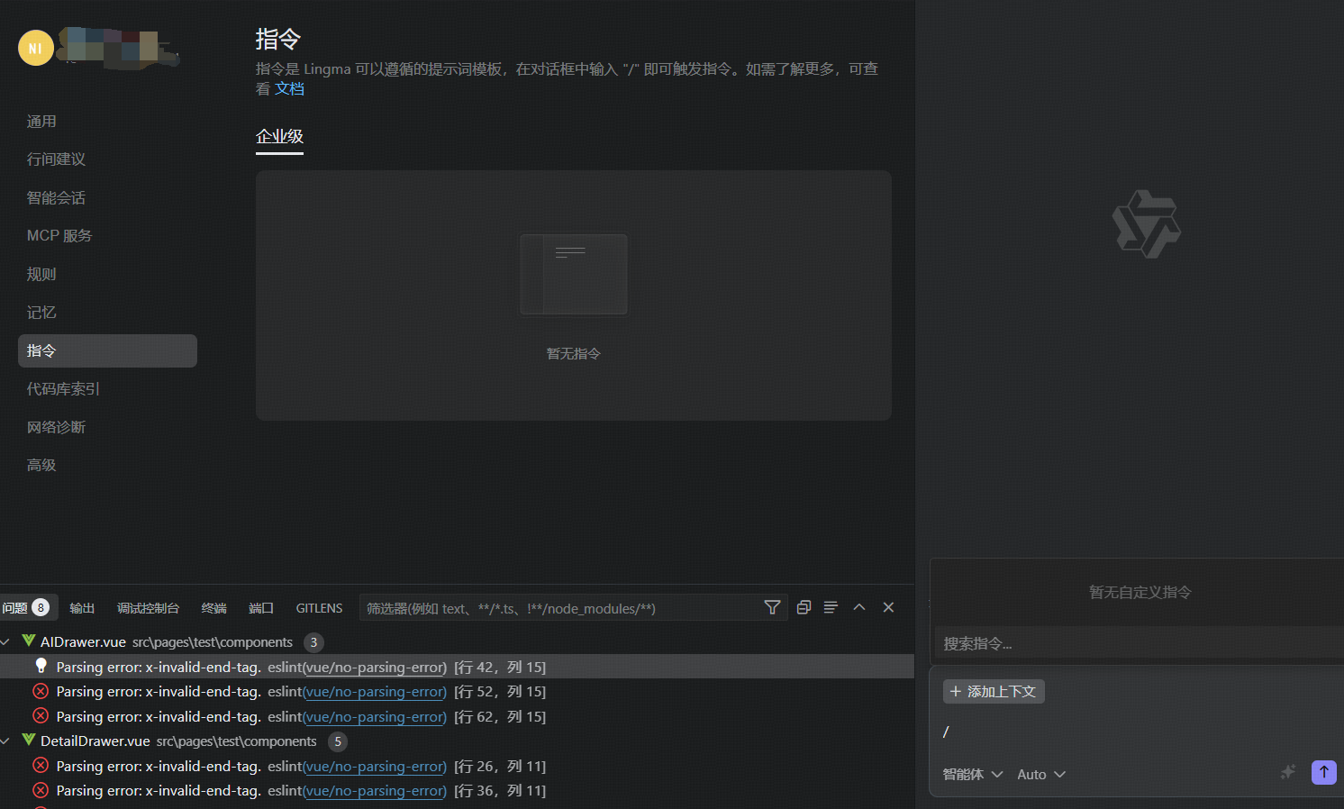This screenshot has height=809, width=1344.
Task: Select the 企业级 tab in 指令 settings
Action: click(279, 137)
